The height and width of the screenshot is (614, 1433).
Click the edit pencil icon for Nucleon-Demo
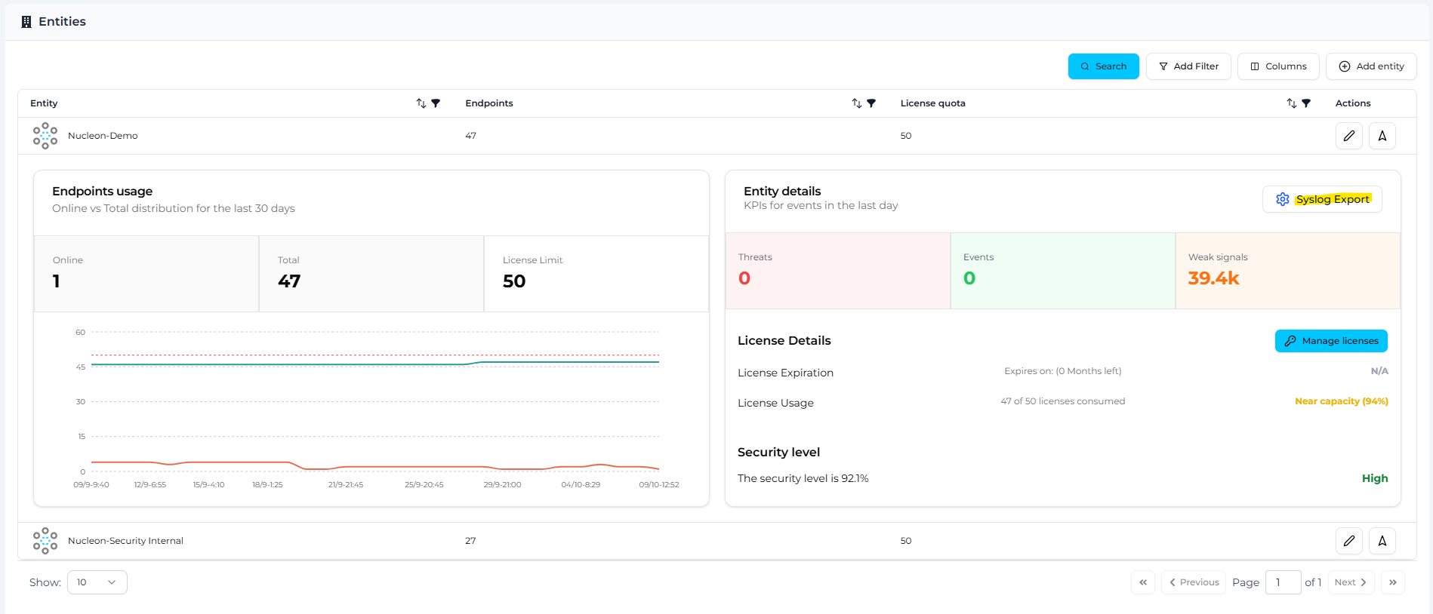[1348, 136]
